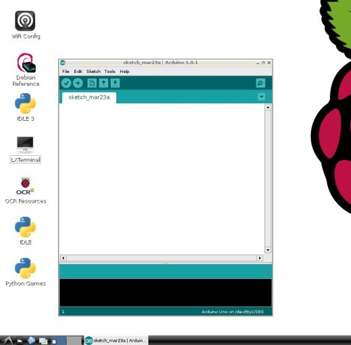
Task: Open the WiFi Config desktop icon
Action: tap(26, 25)
